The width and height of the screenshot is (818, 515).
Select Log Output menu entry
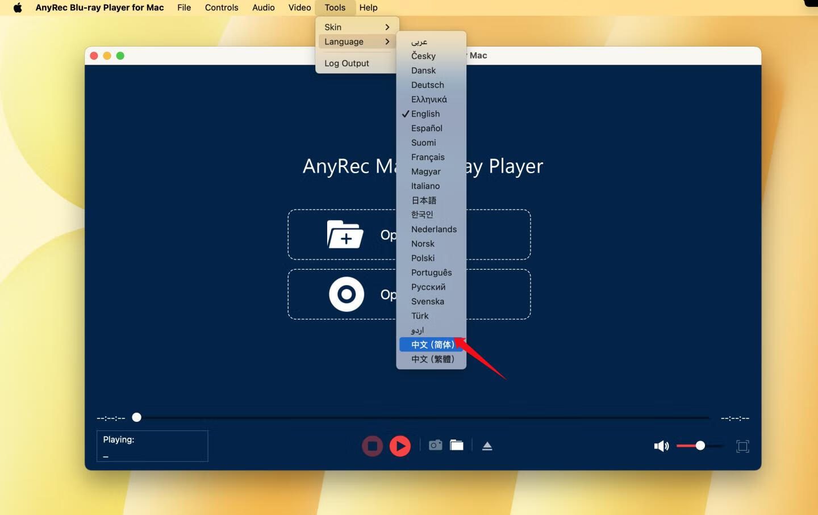pos(347,64)
